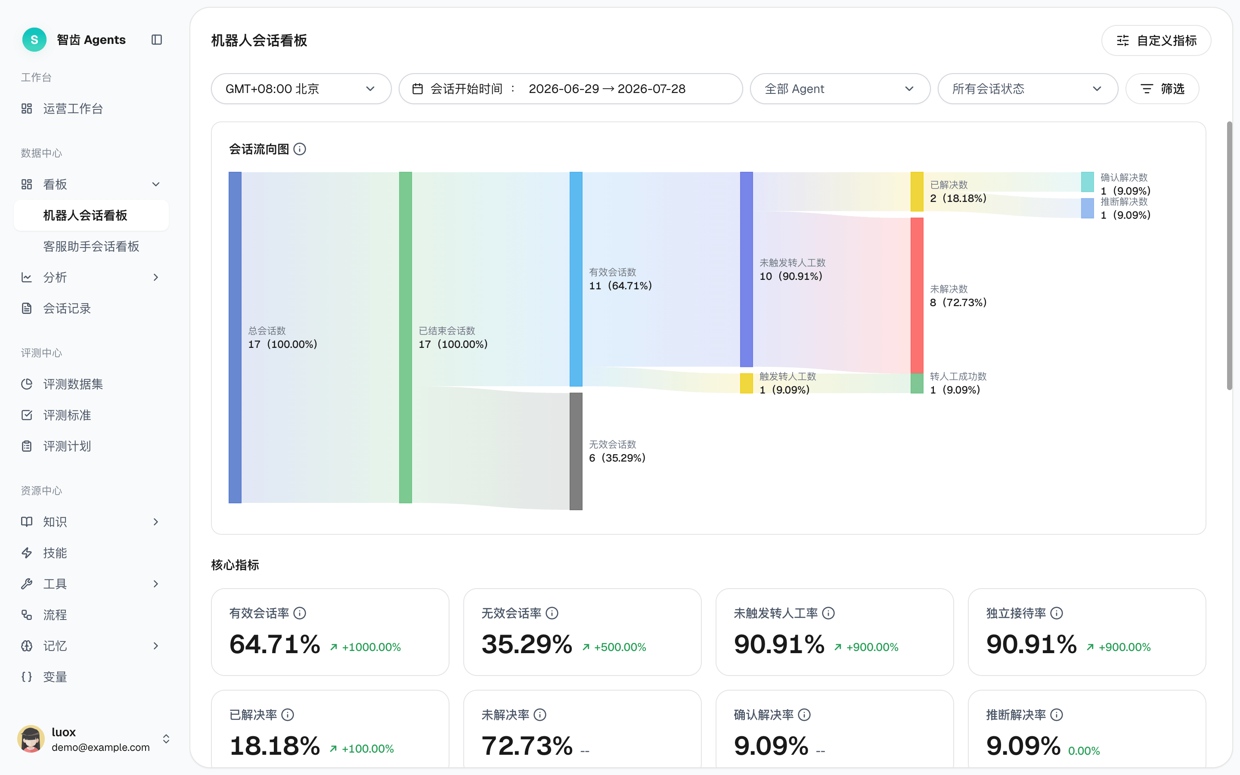1240x775 pixels.
Task: Click the 变量 braces icon
Action: (27, 676)
